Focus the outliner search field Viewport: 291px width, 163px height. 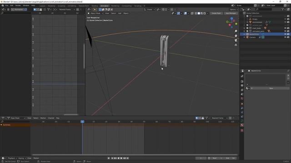[x=264, y=9]
